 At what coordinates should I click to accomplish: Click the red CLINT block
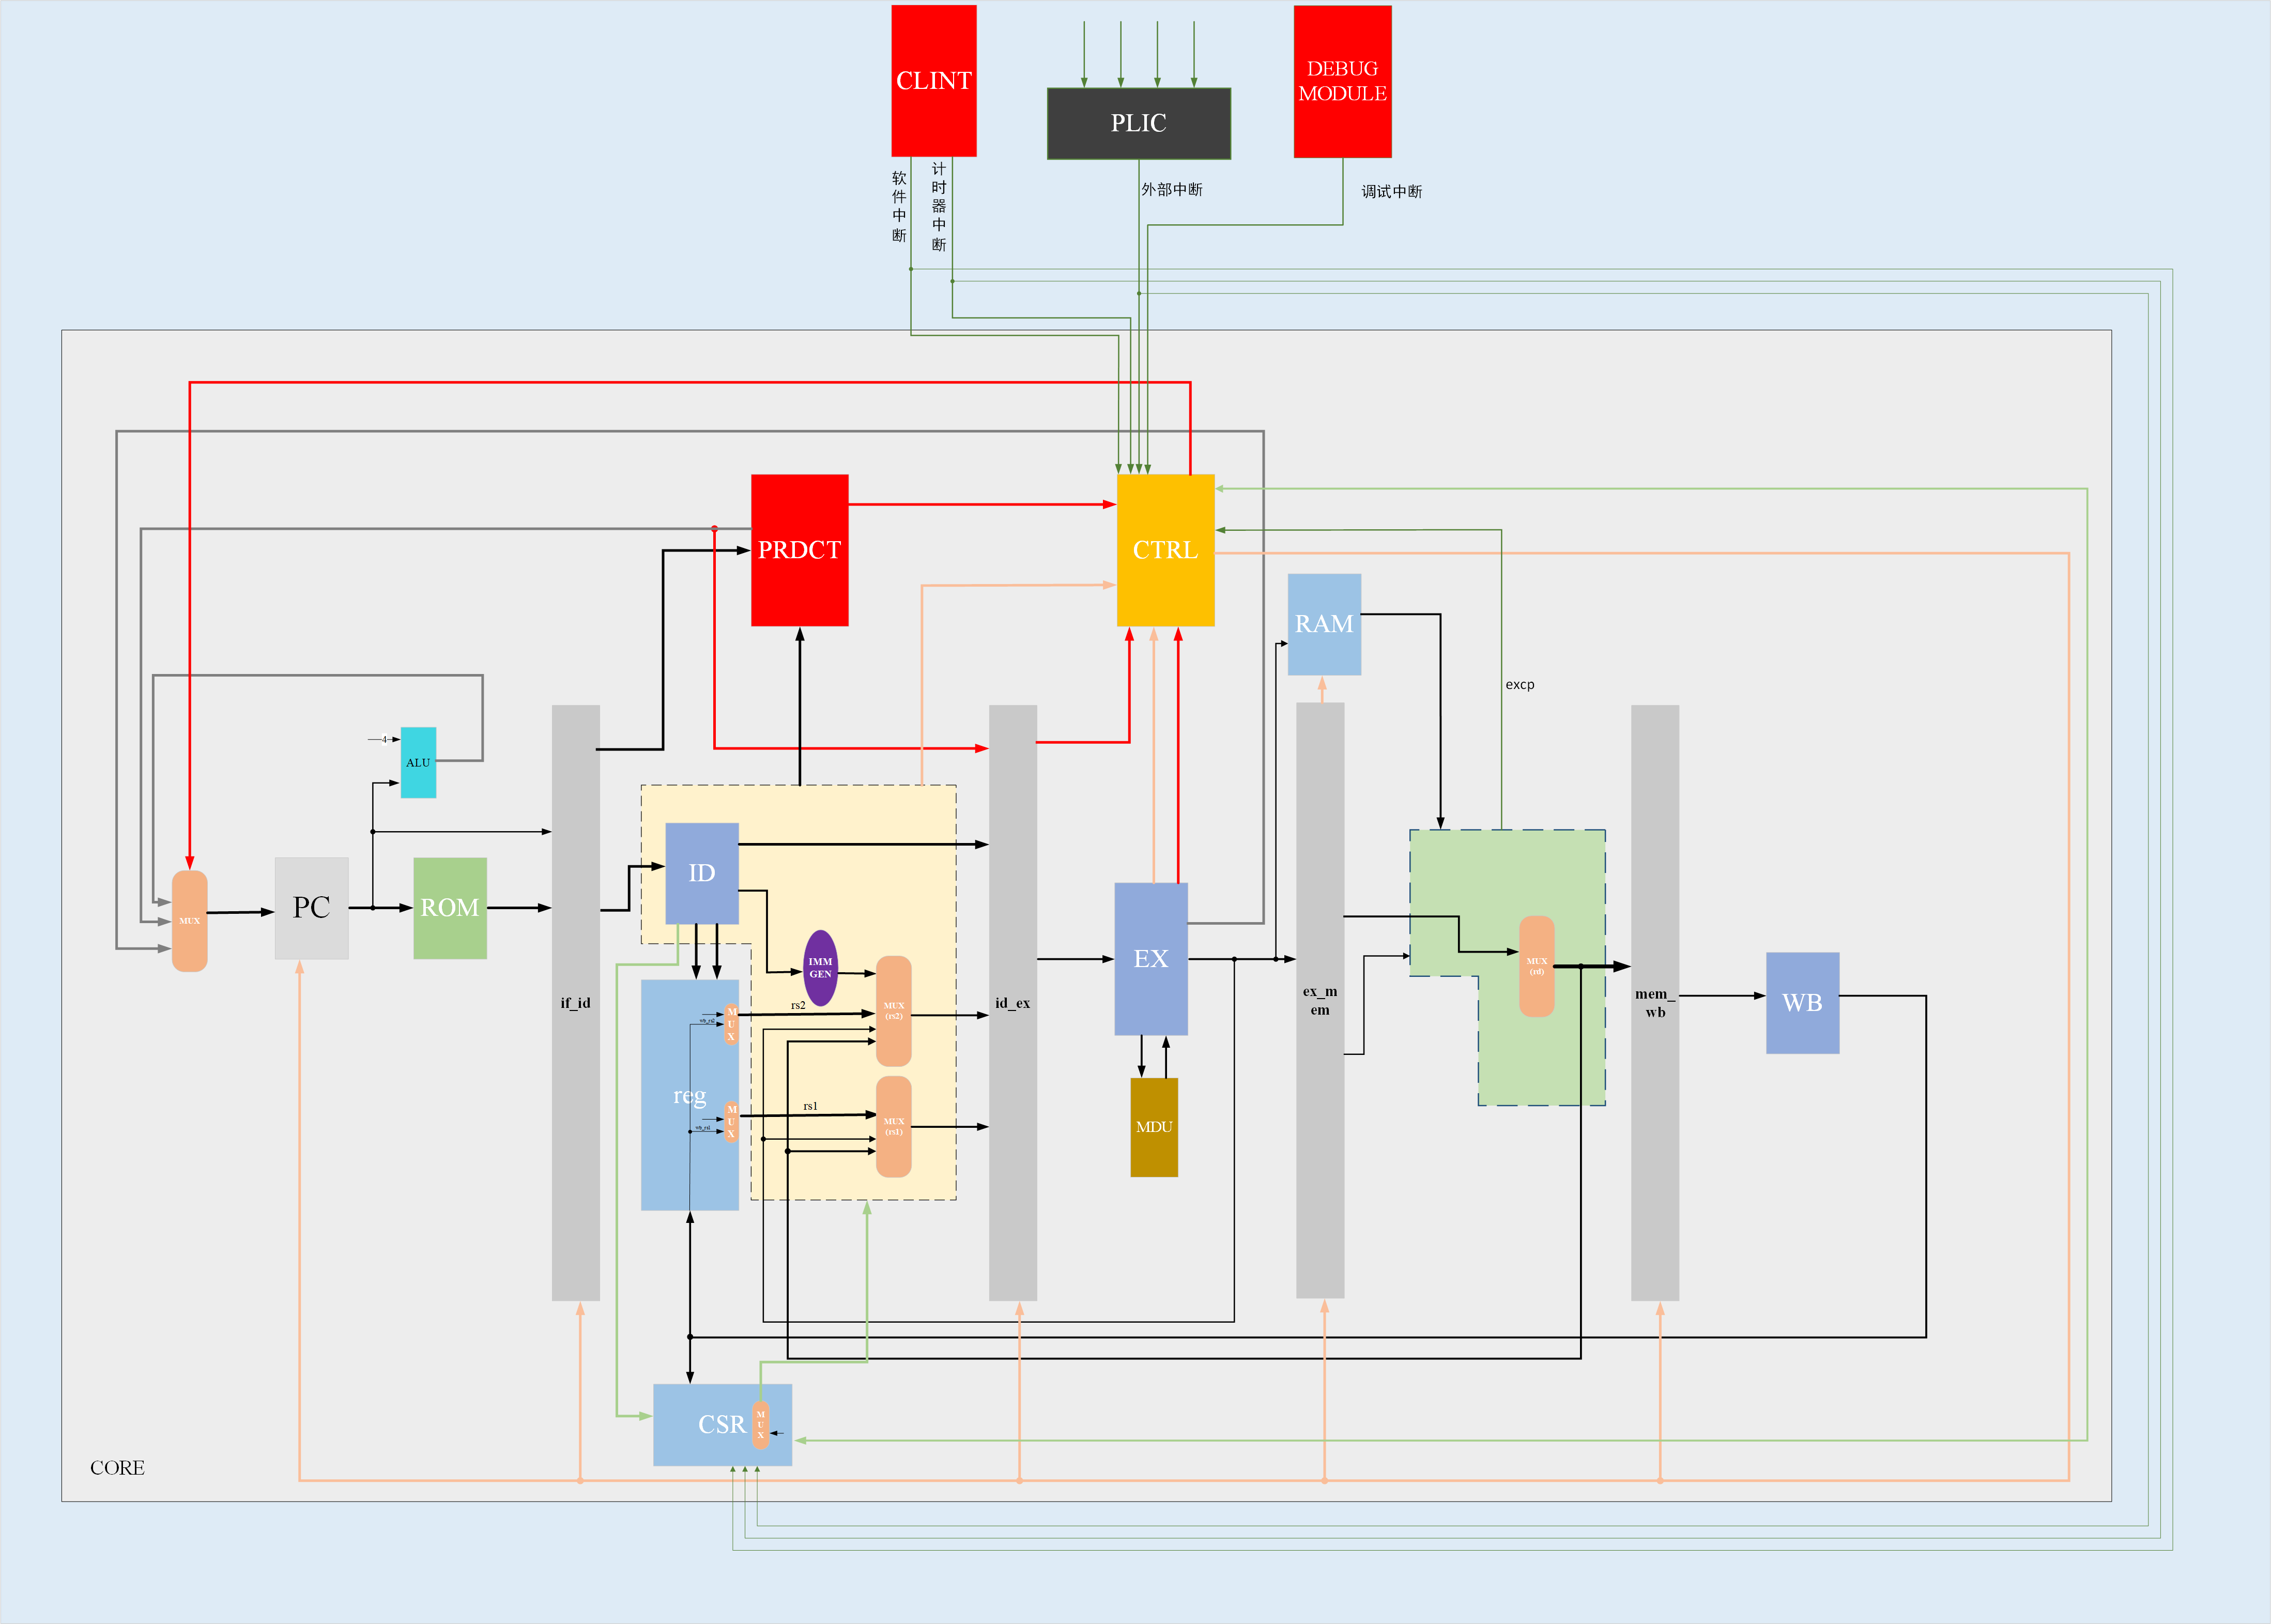[x=933, y=80]
